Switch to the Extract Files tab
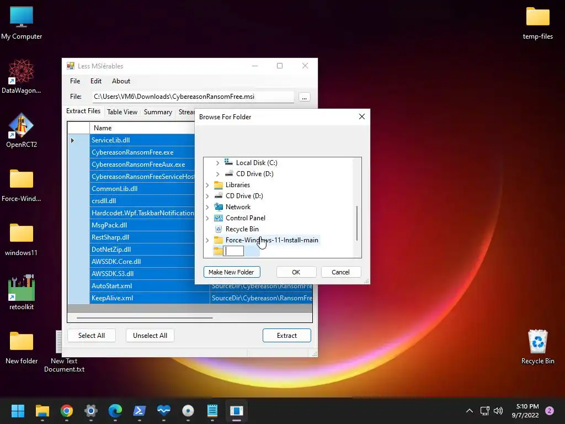Viewport: 565px width, 424px height. click(83, 111)
